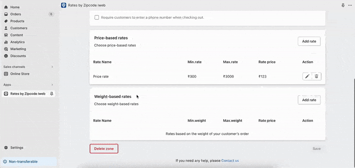Click the Non-transferable banner

coord(29,162)
